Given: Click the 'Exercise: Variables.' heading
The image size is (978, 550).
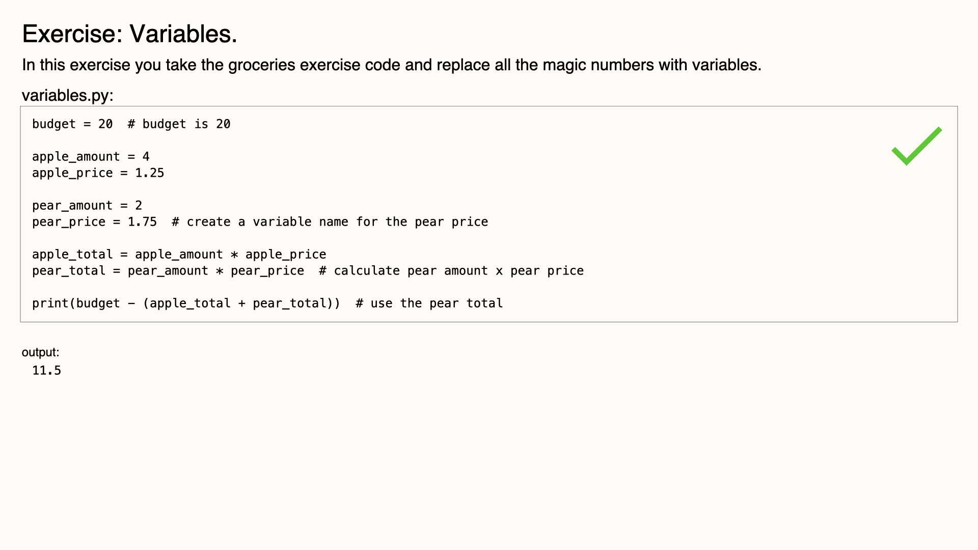Looking at the screenshot, I should tap(129, 34).
